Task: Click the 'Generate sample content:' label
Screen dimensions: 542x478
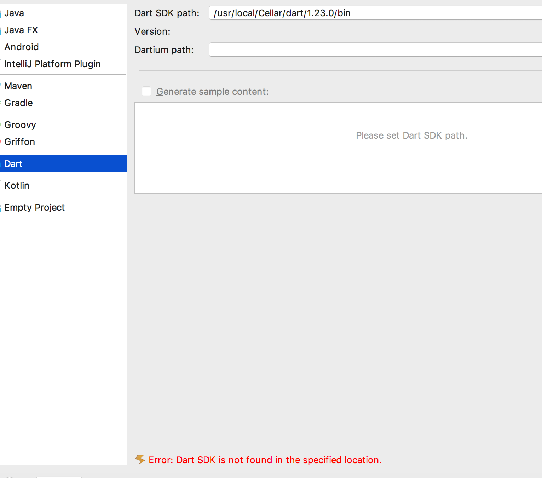Action: (x=213, y=92)
